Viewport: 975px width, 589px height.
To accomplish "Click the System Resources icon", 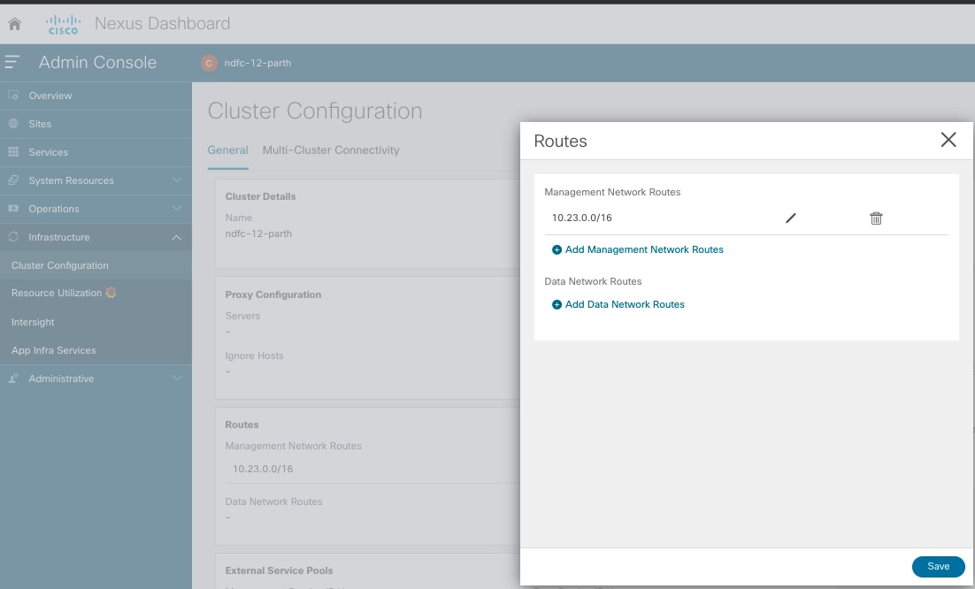I will (x=13, y=180).
